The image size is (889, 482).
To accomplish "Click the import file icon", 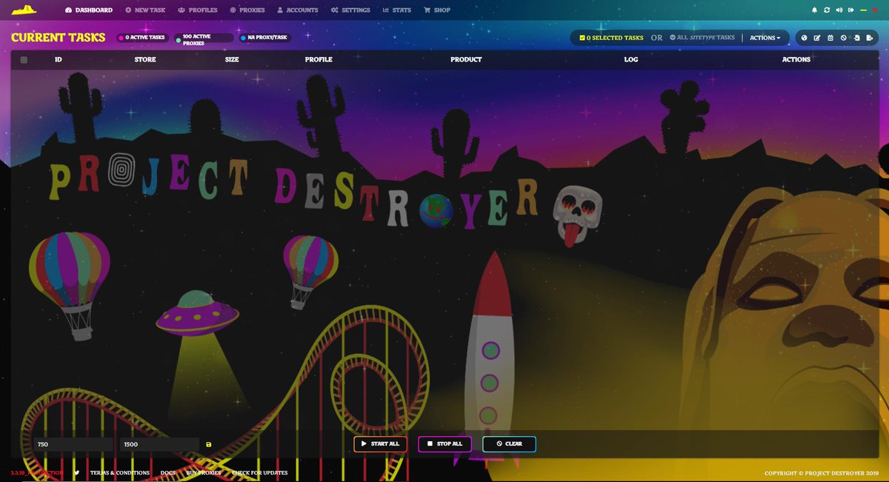I will pos(856,38).
